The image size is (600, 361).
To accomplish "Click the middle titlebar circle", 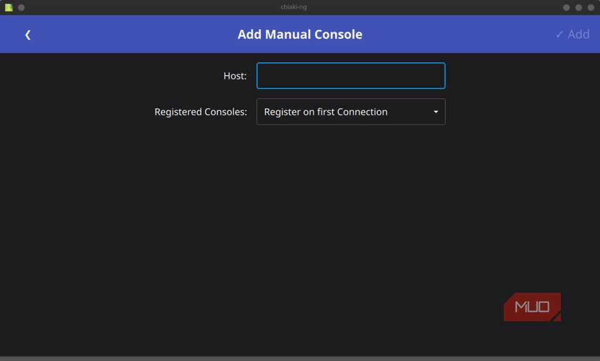I will click(x=578, y=8).
